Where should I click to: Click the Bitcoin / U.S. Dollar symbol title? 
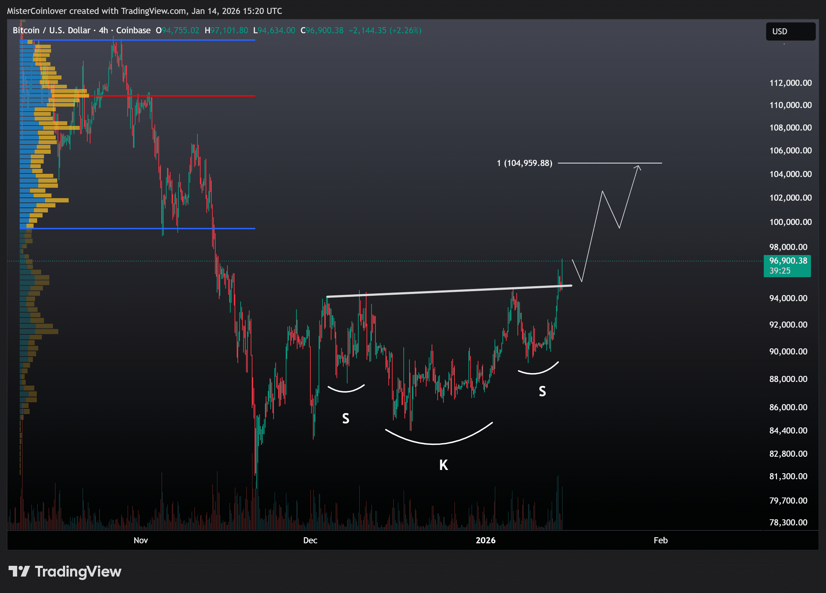tap(51, 30)
